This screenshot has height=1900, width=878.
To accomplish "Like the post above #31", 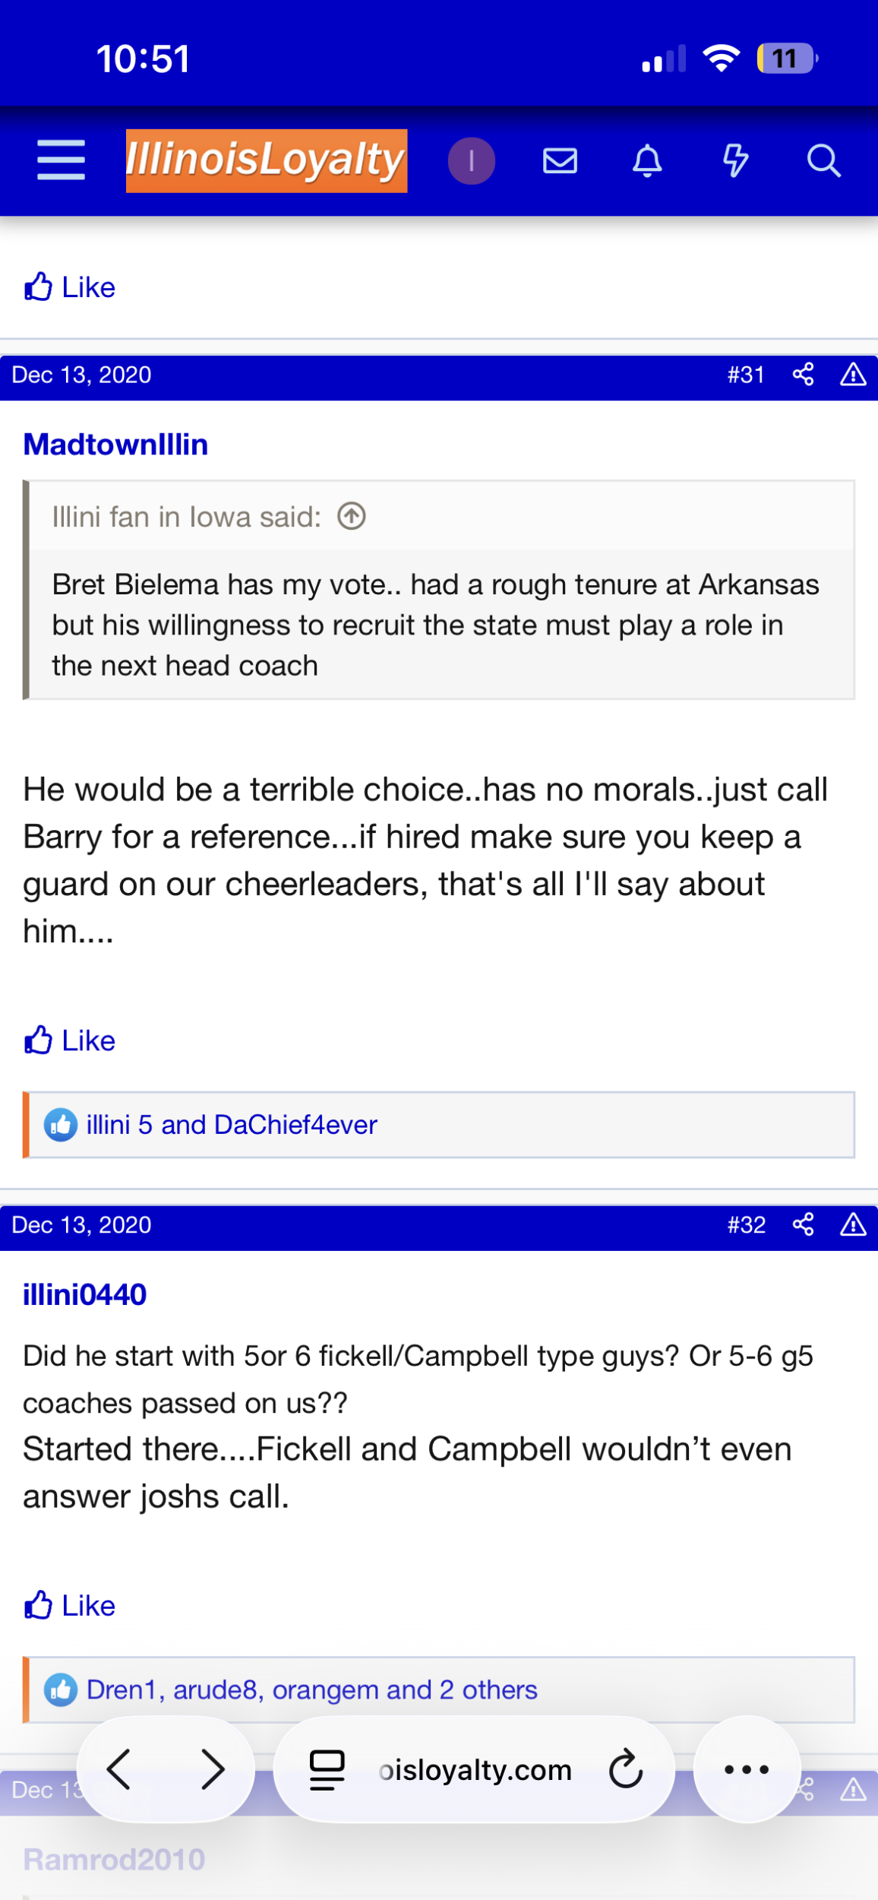I will click(x=70, y=287).
